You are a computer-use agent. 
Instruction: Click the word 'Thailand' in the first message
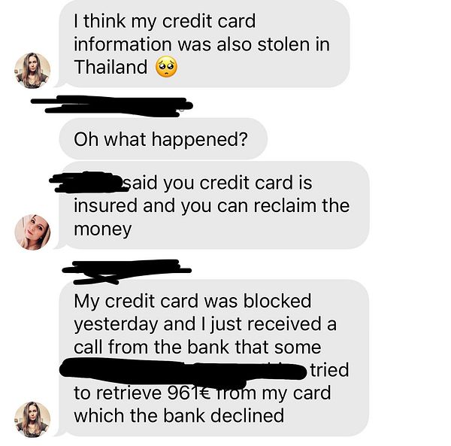point(110,67)
